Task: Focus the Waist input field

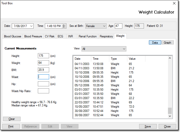Action: click(x=43, y=77)
